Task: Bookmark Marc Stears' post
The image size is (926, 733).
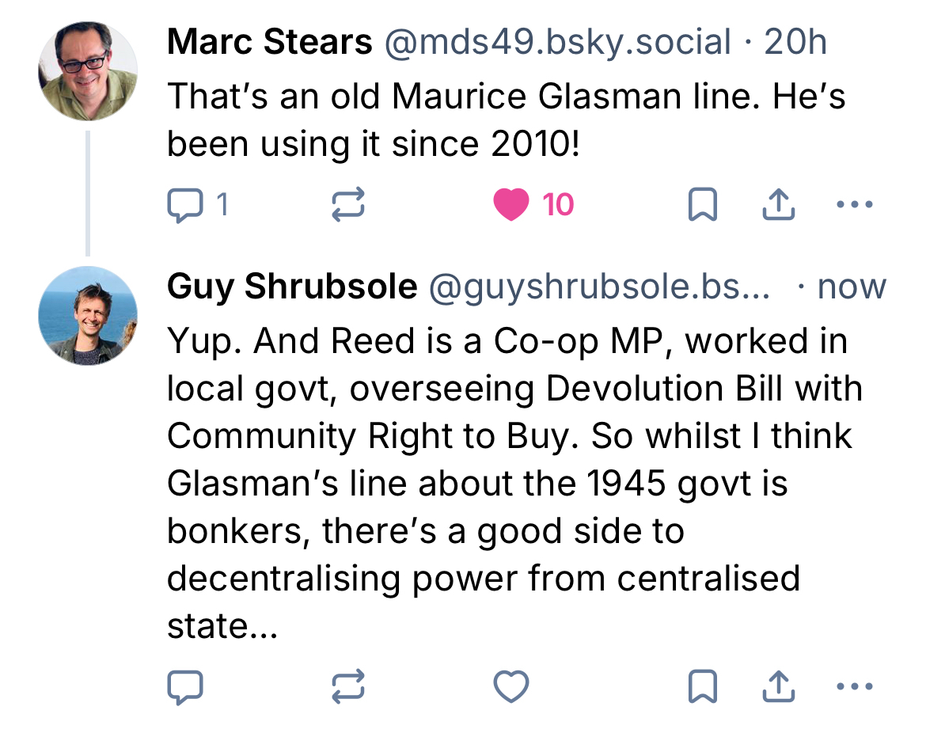Action: coord(702,206)
